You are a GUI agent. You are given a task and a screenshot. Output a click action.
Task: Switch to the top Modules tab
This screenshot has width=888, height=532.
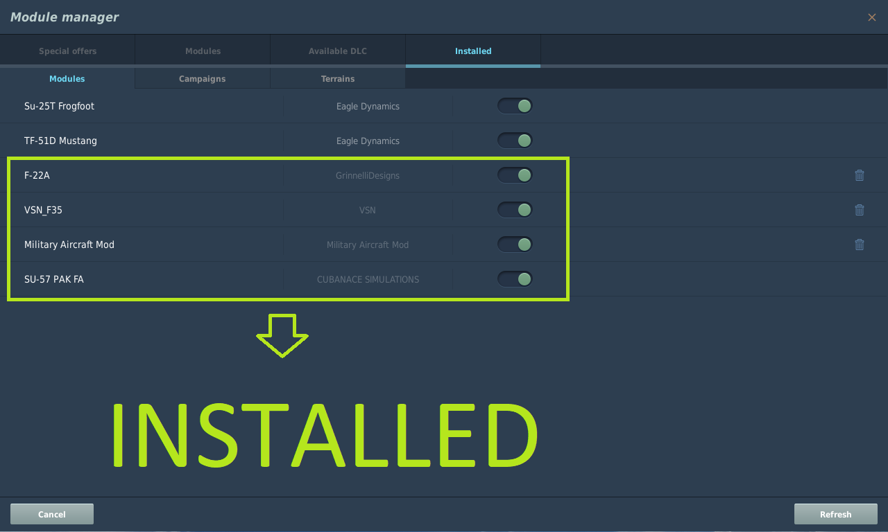(203, 51)
